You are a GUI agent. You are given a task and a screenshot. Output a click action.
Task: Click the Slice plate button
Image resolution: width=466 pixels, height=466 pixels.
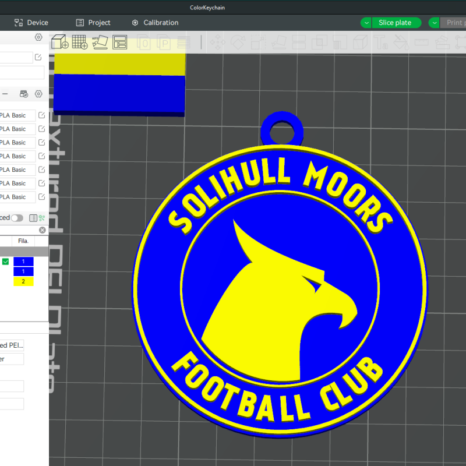coord(396,23)
